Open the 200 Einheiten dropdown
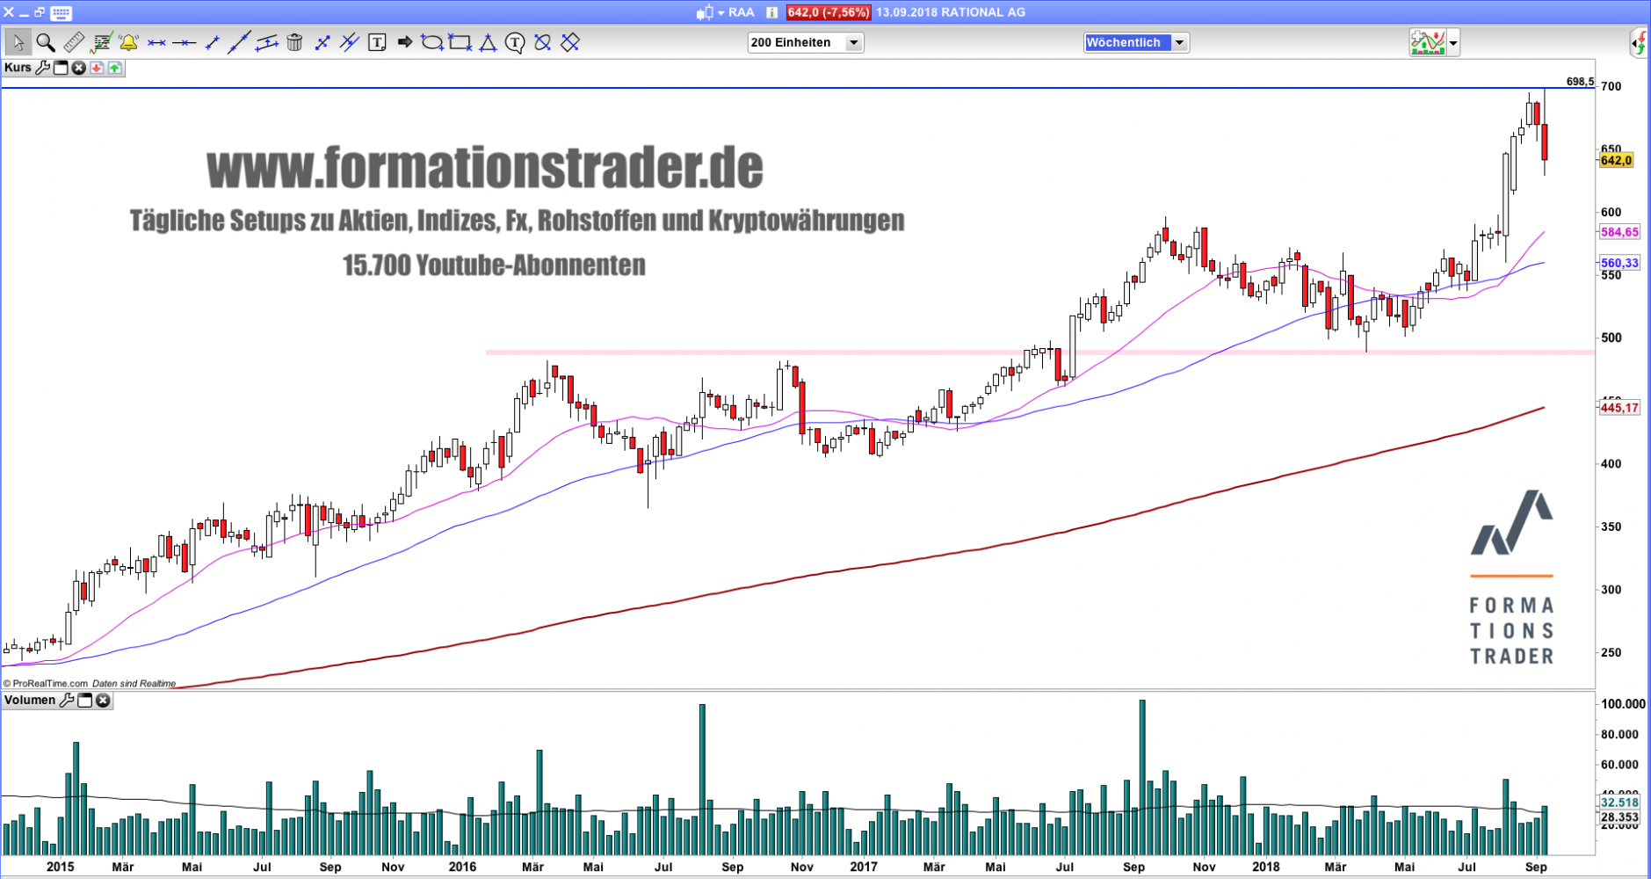The width and height of the screenshot is (1651, 879). pyautogui.click(x=852, y=42)
